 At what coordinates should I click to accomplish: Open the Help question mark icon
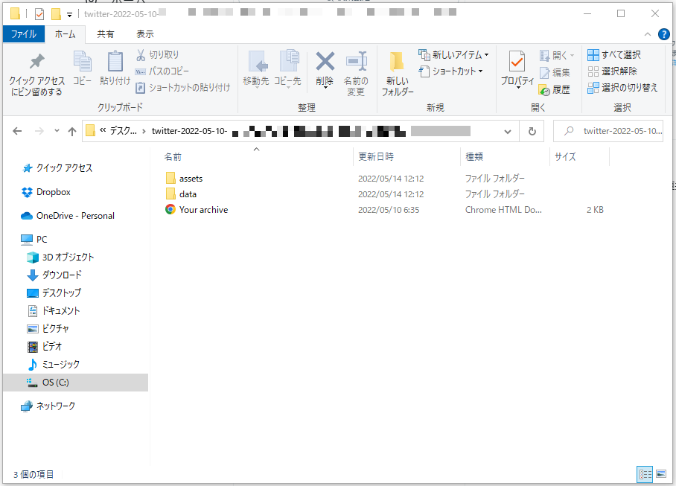663,34
